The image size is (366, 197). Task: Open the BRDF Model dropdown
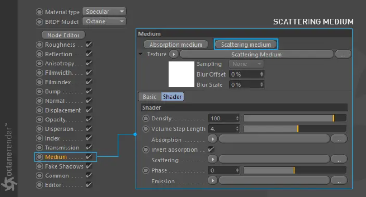[104, 21]
